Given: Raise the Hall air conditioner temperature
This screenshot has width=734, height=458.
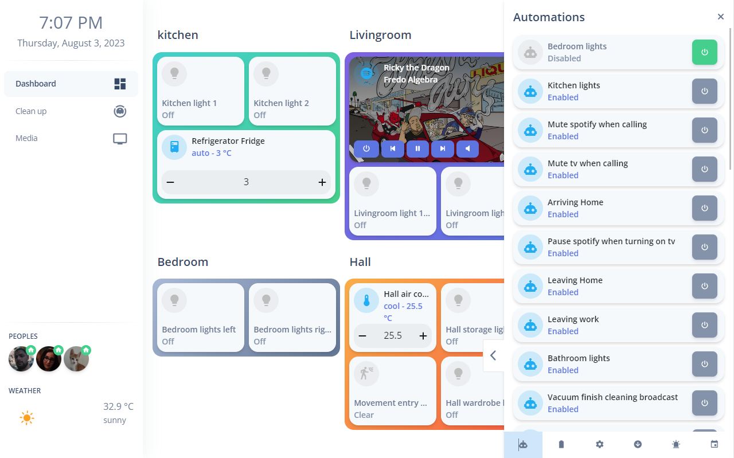Looking at the screenshot, I should (423, 336).
